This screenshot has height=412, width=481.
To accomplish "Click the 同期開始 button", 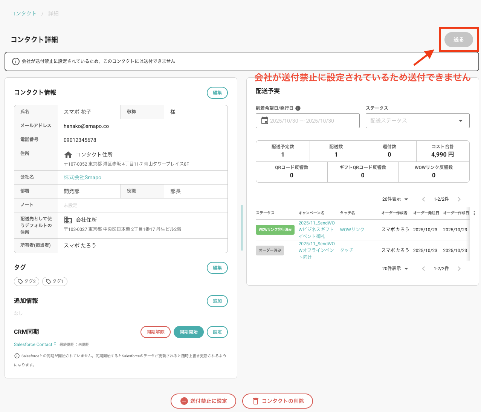I will click(189, 332).
